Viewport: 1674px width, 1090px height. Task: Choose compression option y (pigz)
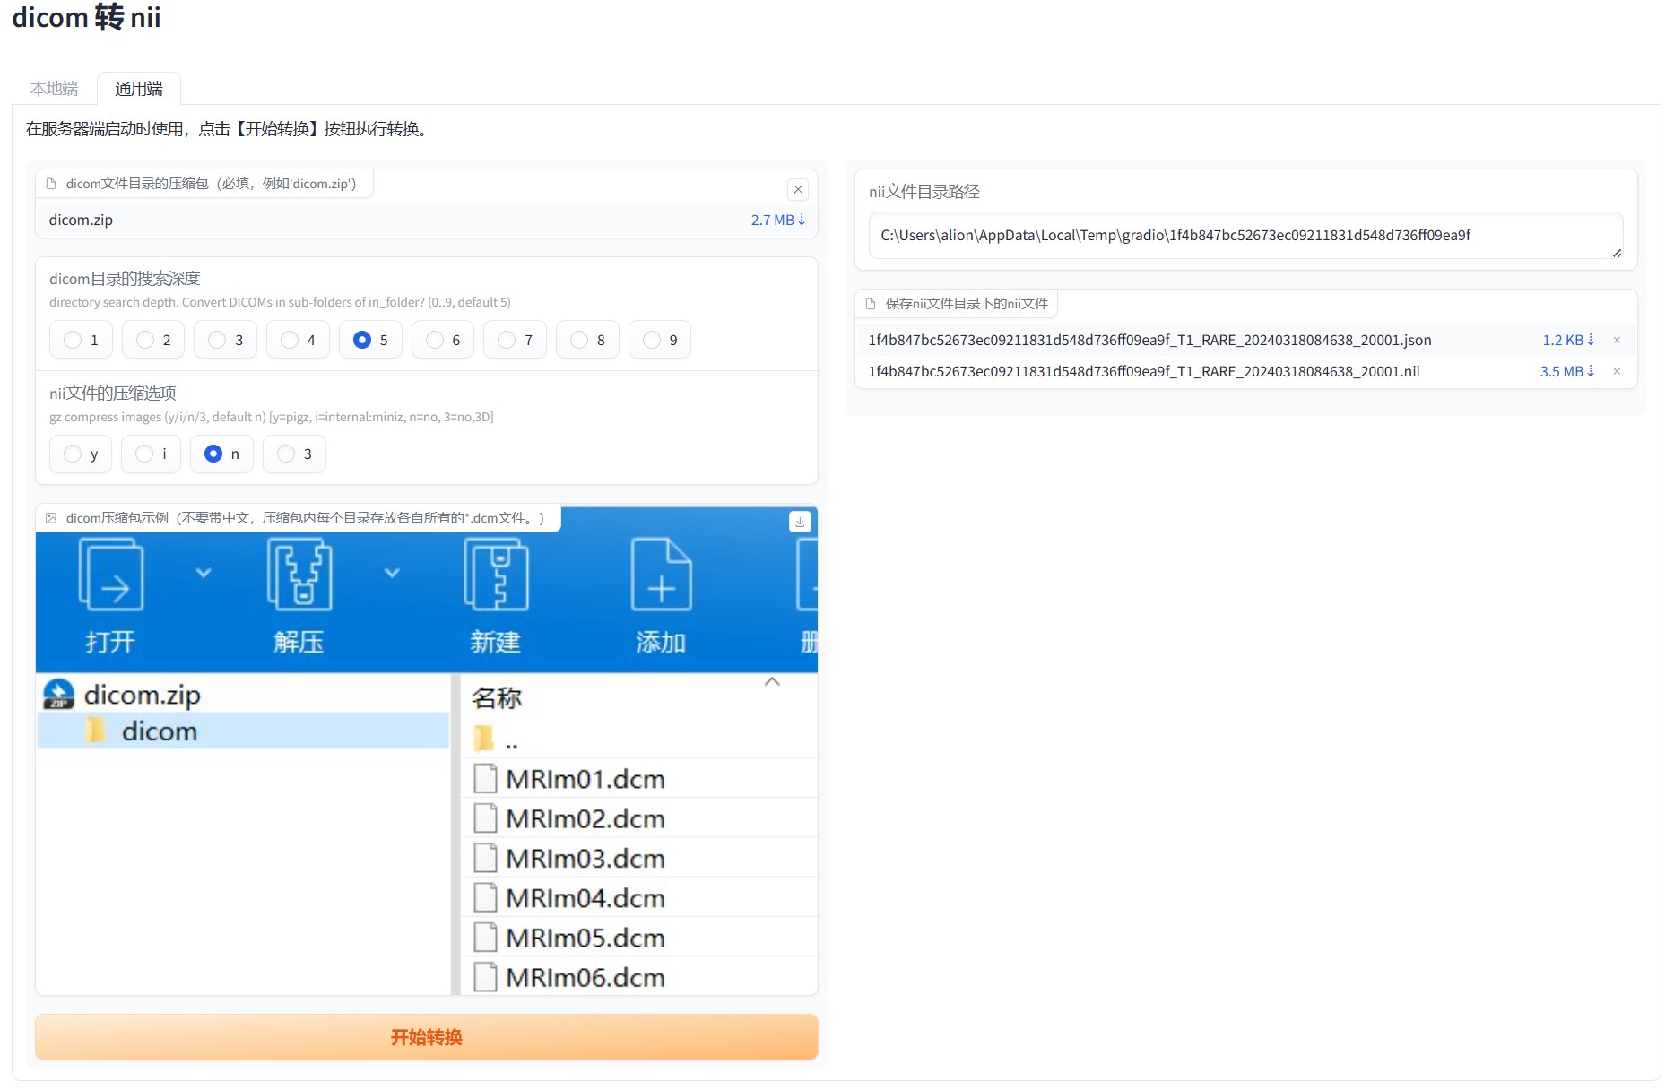click(x=81, y=454)
